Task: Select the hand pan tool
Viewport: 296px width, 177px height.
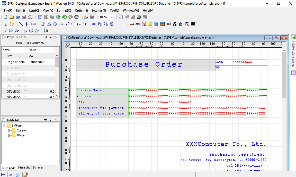Action: 12,24
